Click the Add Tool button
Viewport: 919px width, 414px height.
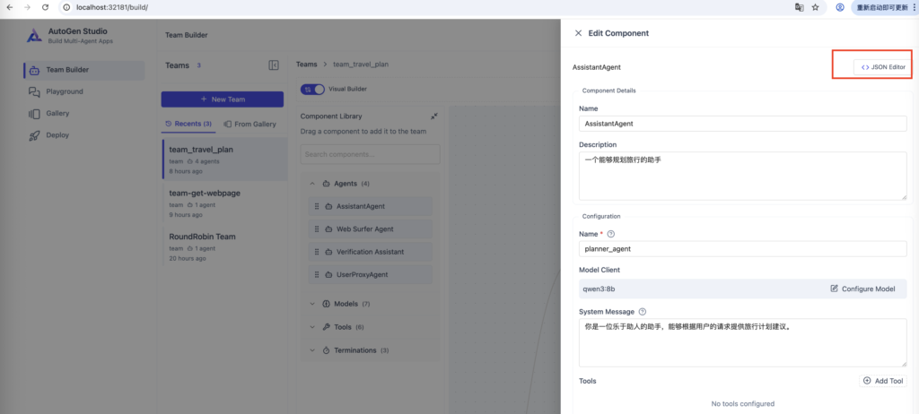883,381
